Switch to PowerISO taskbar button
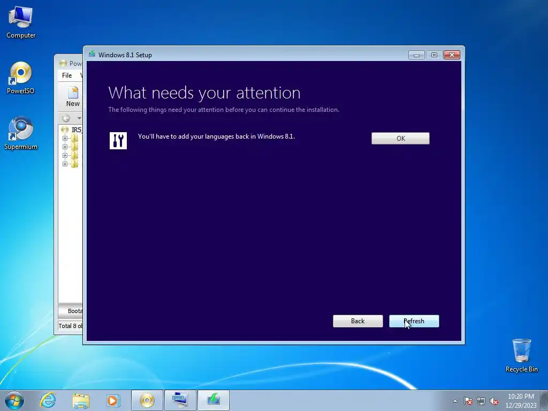This screenshot has height=411, width=548. [x=147, y=400]
